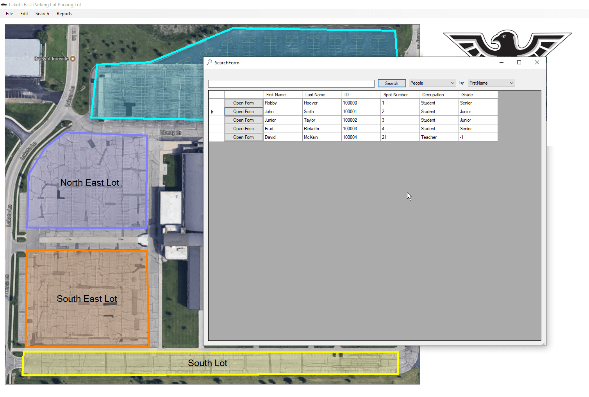The image size is (589, 397).
Task: Click first name cell 'David'
Action: click(x=283, y=137)
